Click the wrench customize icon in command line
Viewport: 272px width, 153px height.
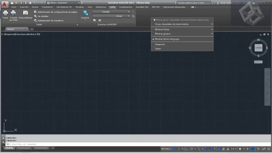(3, 143)
